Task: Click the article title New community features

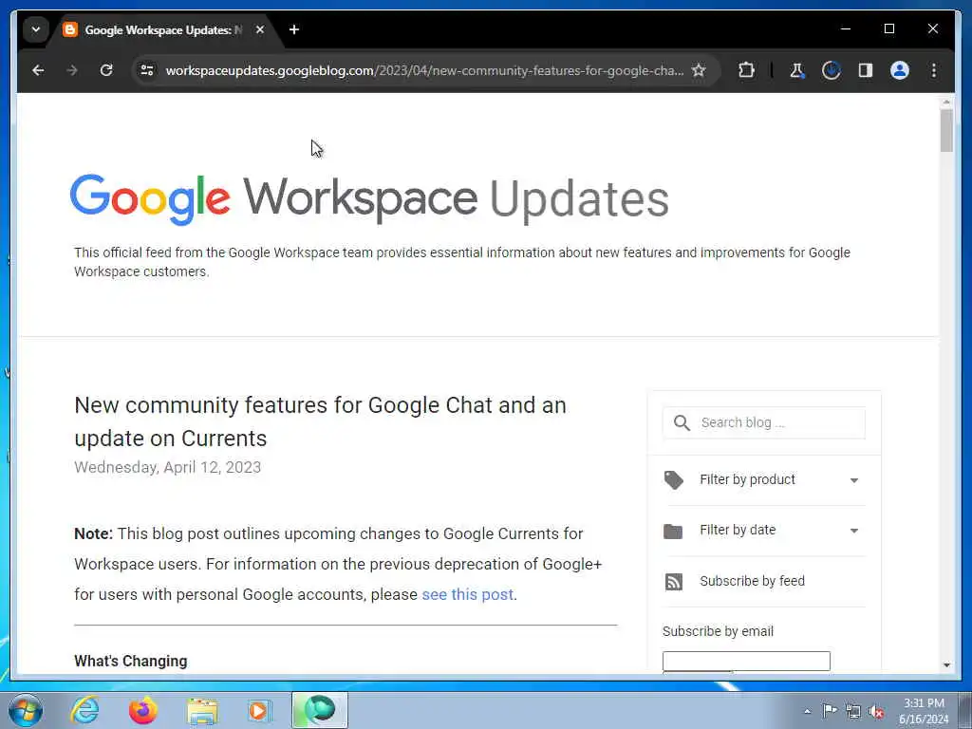Action: click(320, 421)
